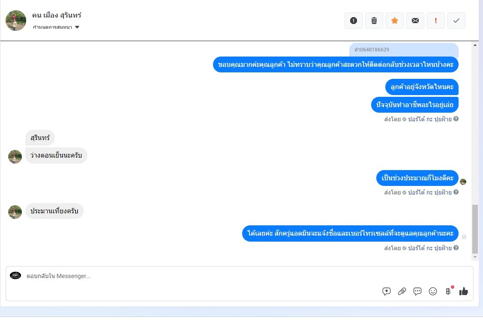The width and height of the screenshot is (483, 335).
Task: Click scrollbar up arrow in chat
Action: tap(475, 45)
